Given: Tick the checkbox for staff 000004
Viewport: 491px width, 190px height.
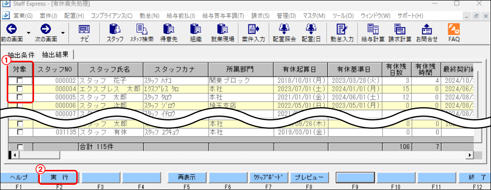Looking at the screenshot, I should click(x=20, y=89).
